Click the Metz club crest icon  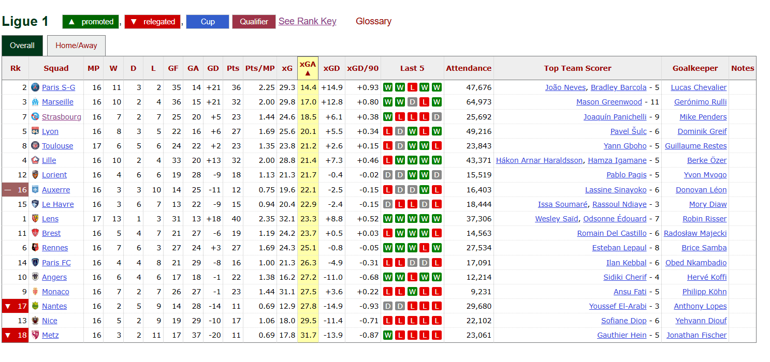[35, 335]
